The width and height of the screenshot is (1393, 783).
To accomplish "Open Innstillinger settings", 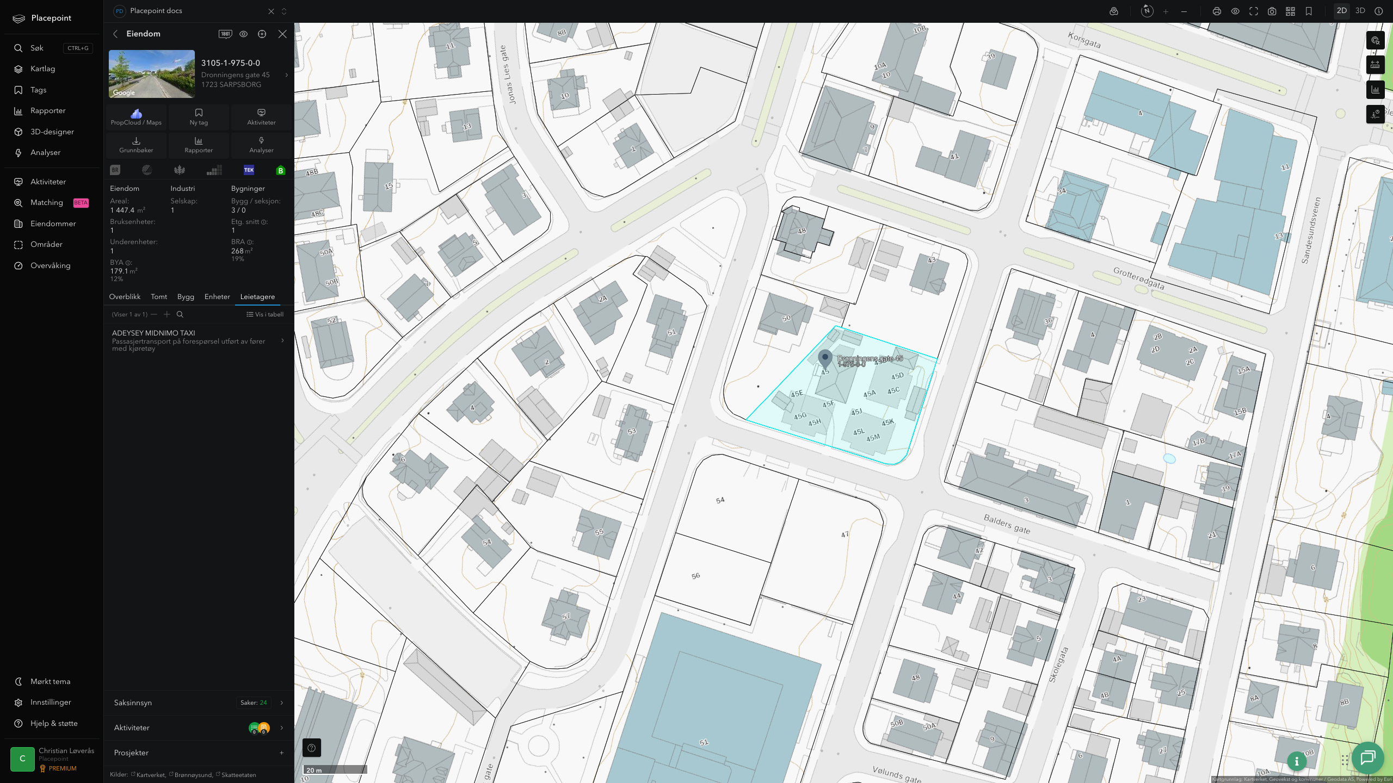I will pos(51,702).
